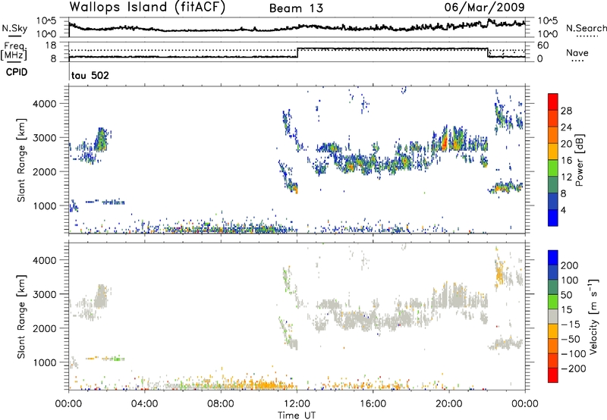Click the orange velocity patch near 22:30
Image resolution: width=607 pixels, height=420 pixels.
pos(500,274)
